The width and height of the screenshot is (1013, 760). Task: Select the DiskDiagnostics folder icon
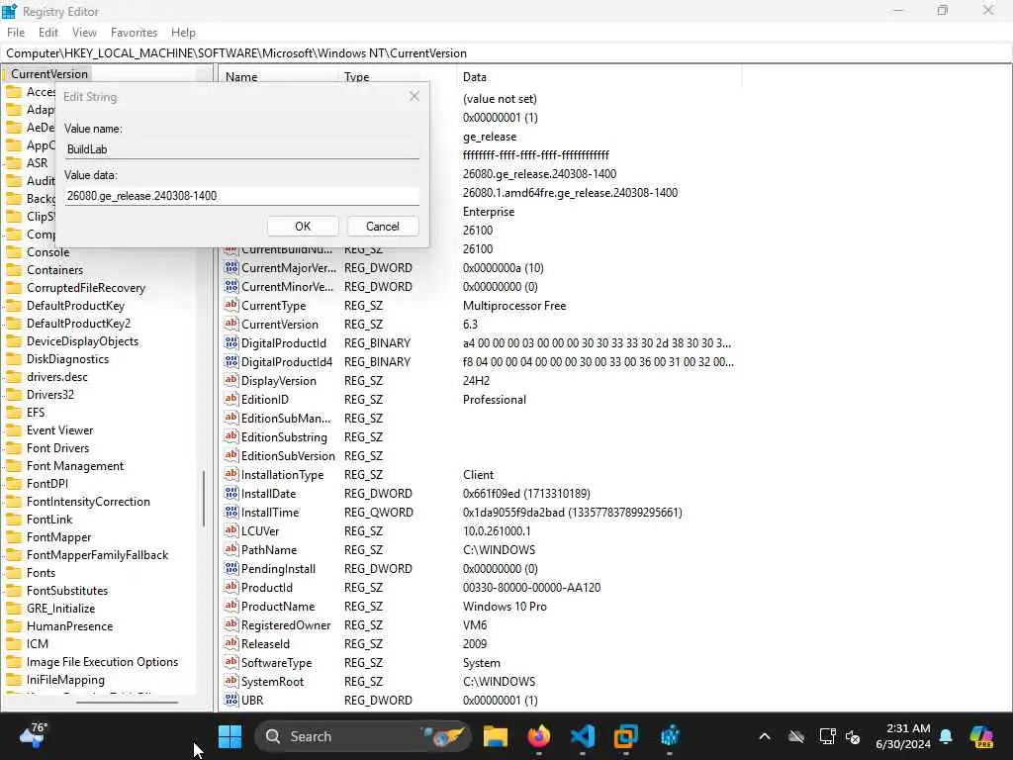click(14, 358)
